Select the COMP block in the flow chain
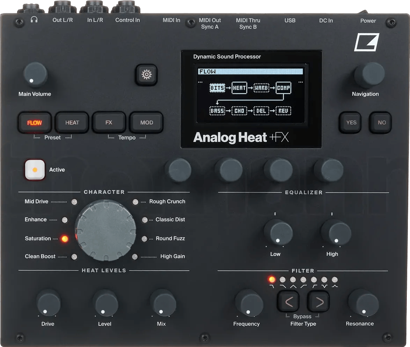The height and width of the screenshot is (347, 410). pos(283,88)
